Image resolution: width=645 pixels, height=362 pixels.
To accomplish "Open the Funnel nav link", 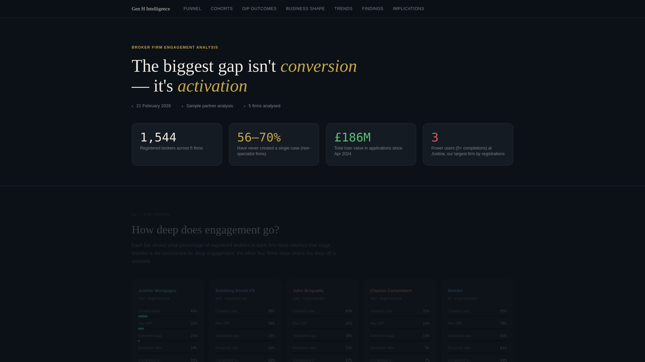I will coord(192,9).
